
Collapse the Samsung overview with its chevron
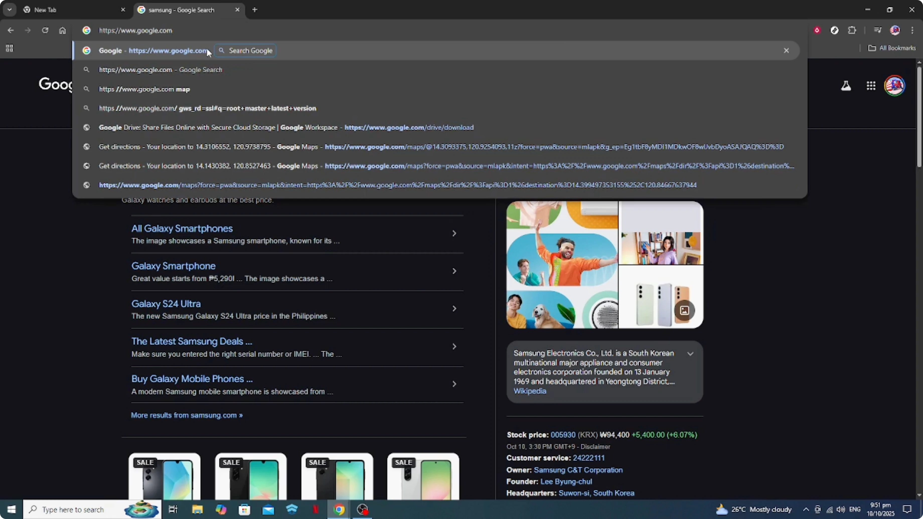(x=690, y=354)
